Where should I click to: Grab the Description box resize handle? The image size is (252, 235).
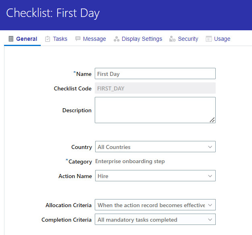tap(212, 120)
